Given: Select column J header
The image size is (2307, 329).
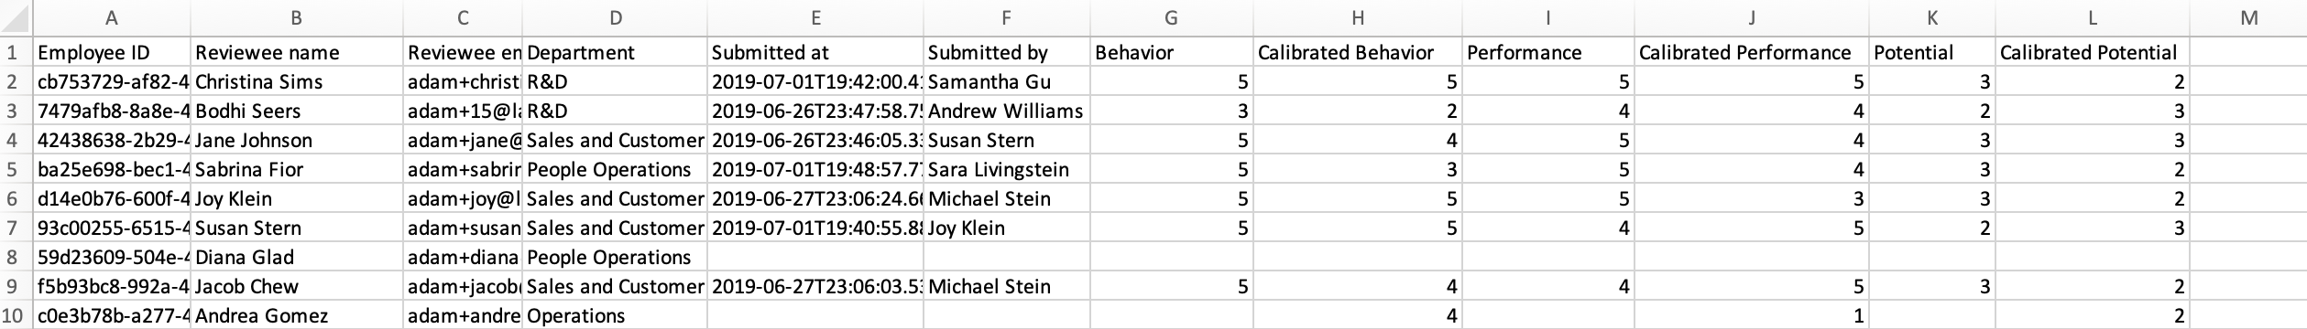Looking at the screenshot, I should [1751, 17].
